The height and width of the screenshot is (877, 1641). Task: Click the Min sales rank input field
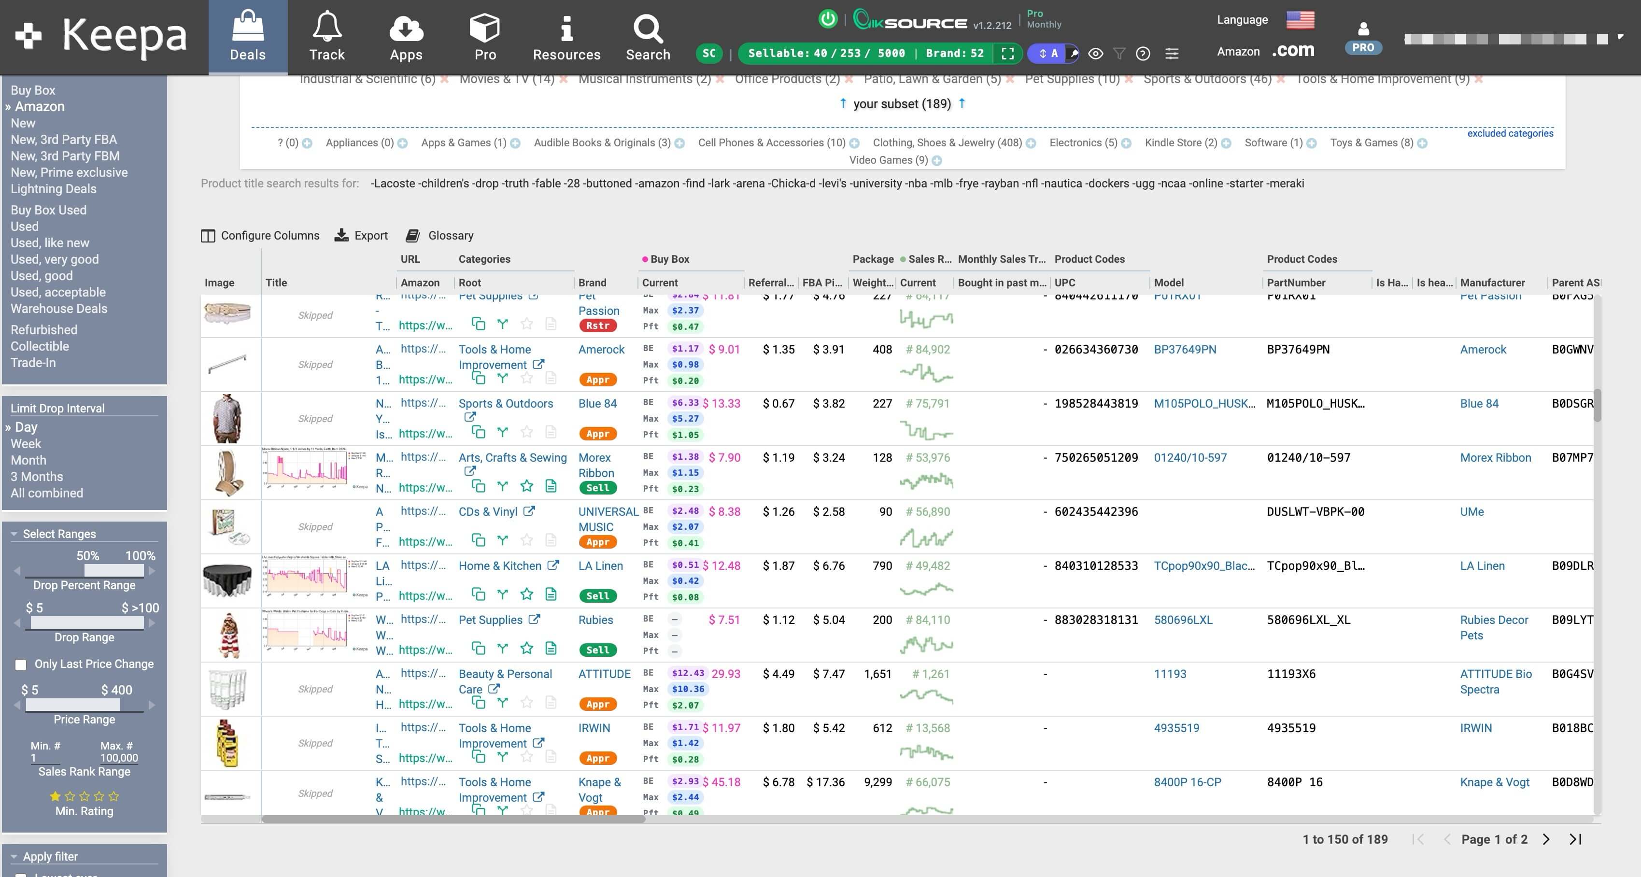[x=44, y=758]
